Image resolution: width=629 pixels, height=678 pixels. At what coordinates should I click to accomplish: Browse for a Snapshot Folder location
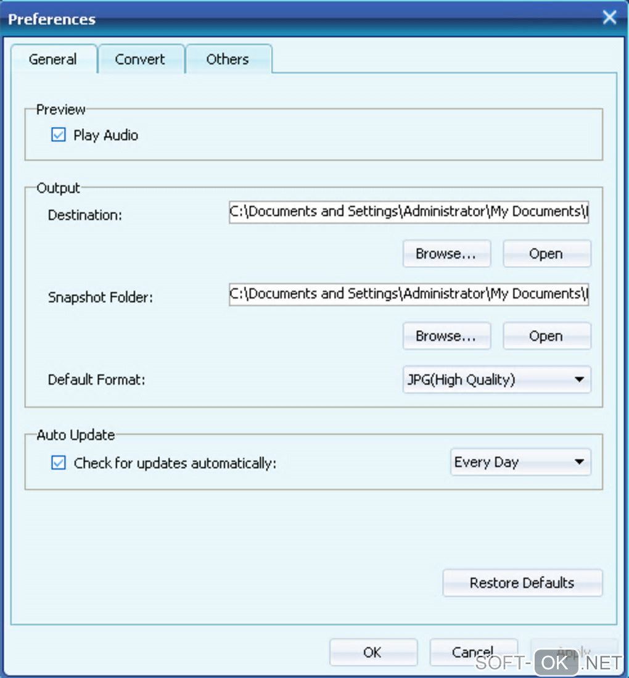446,336
